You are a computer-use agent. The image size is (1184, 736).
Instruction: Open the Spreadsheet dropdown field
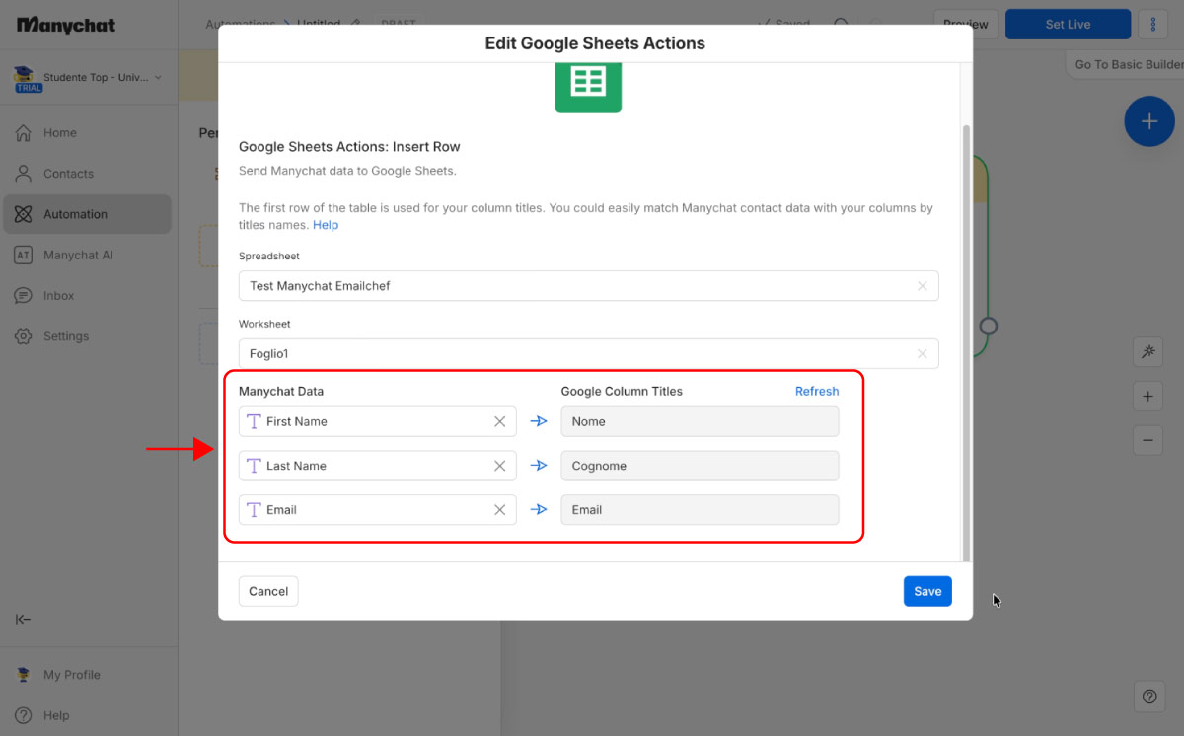click(x=588, y=286)
